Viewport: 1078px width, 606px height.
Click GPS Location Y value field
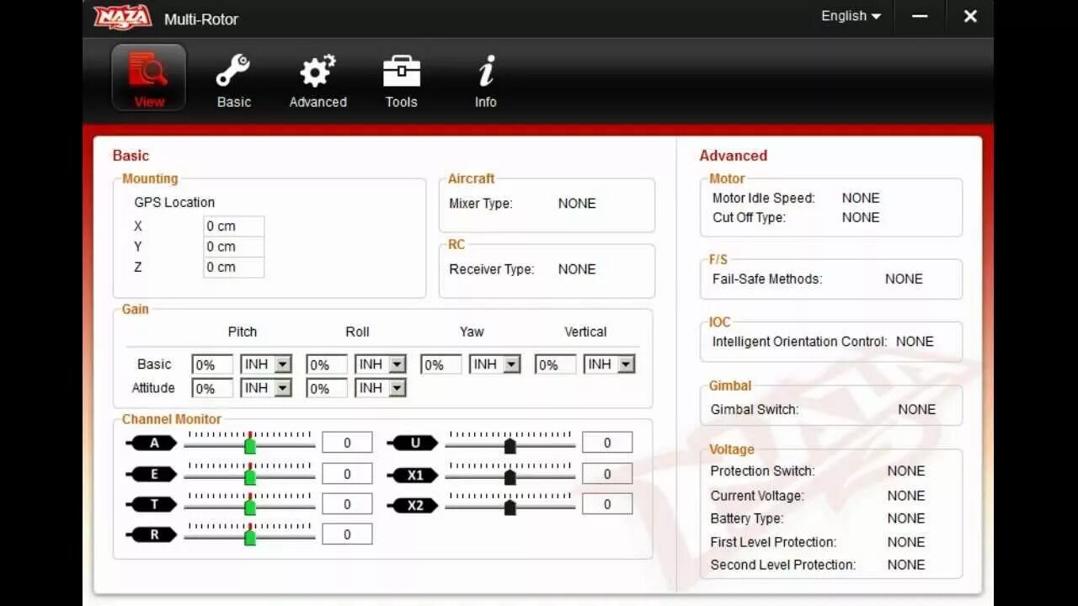click(x=234, y=247)
